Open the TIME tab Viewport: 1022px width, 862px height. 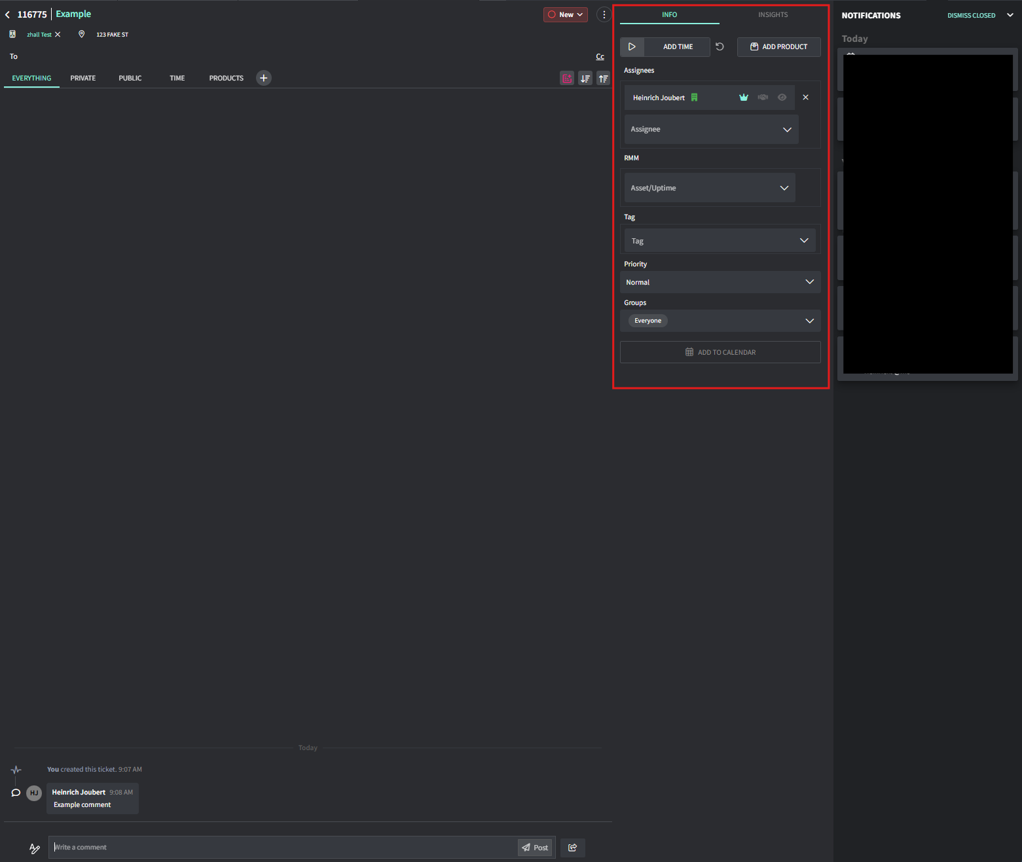[x=177, y=79]
